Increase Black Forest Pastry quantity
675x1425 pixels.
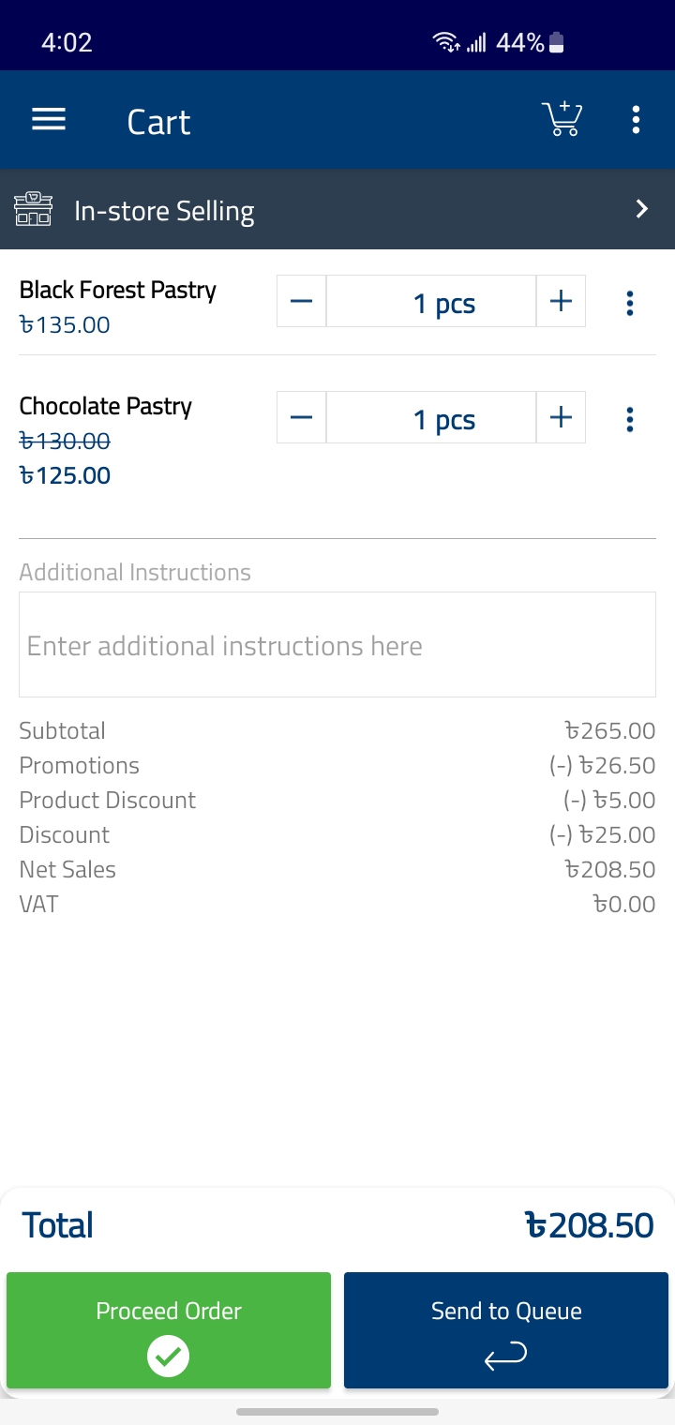coord(561,302)
